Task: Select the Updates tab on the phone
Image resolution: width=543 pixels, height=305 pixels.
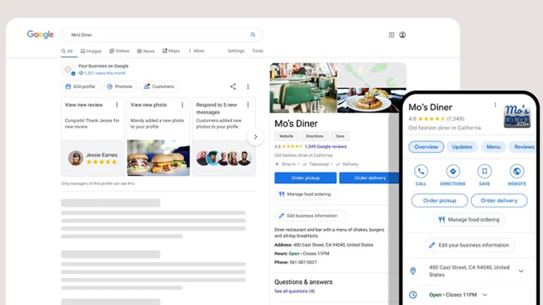Action: coord(462,147)
